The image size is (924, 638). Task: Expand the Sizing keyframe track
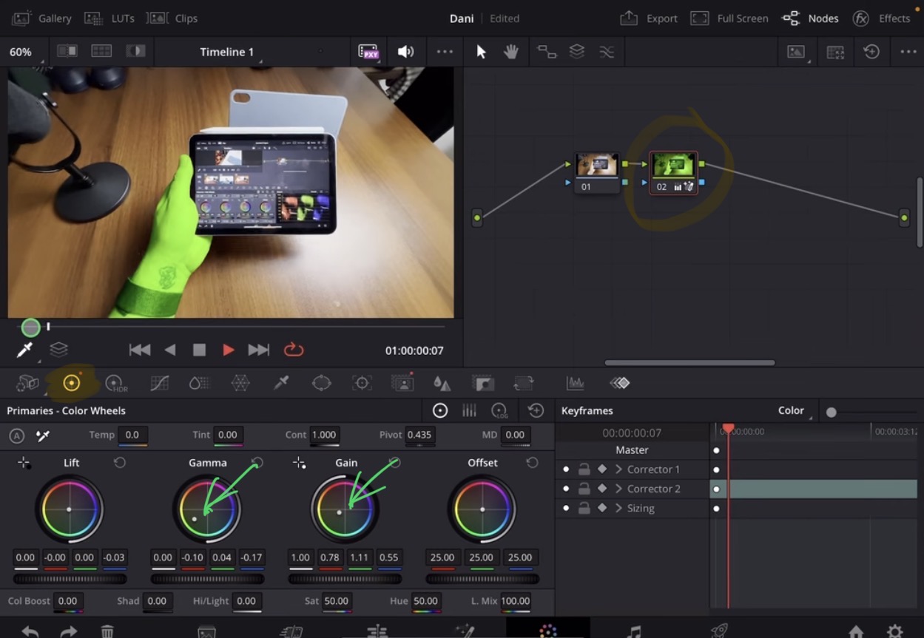(x=618, y=509)
